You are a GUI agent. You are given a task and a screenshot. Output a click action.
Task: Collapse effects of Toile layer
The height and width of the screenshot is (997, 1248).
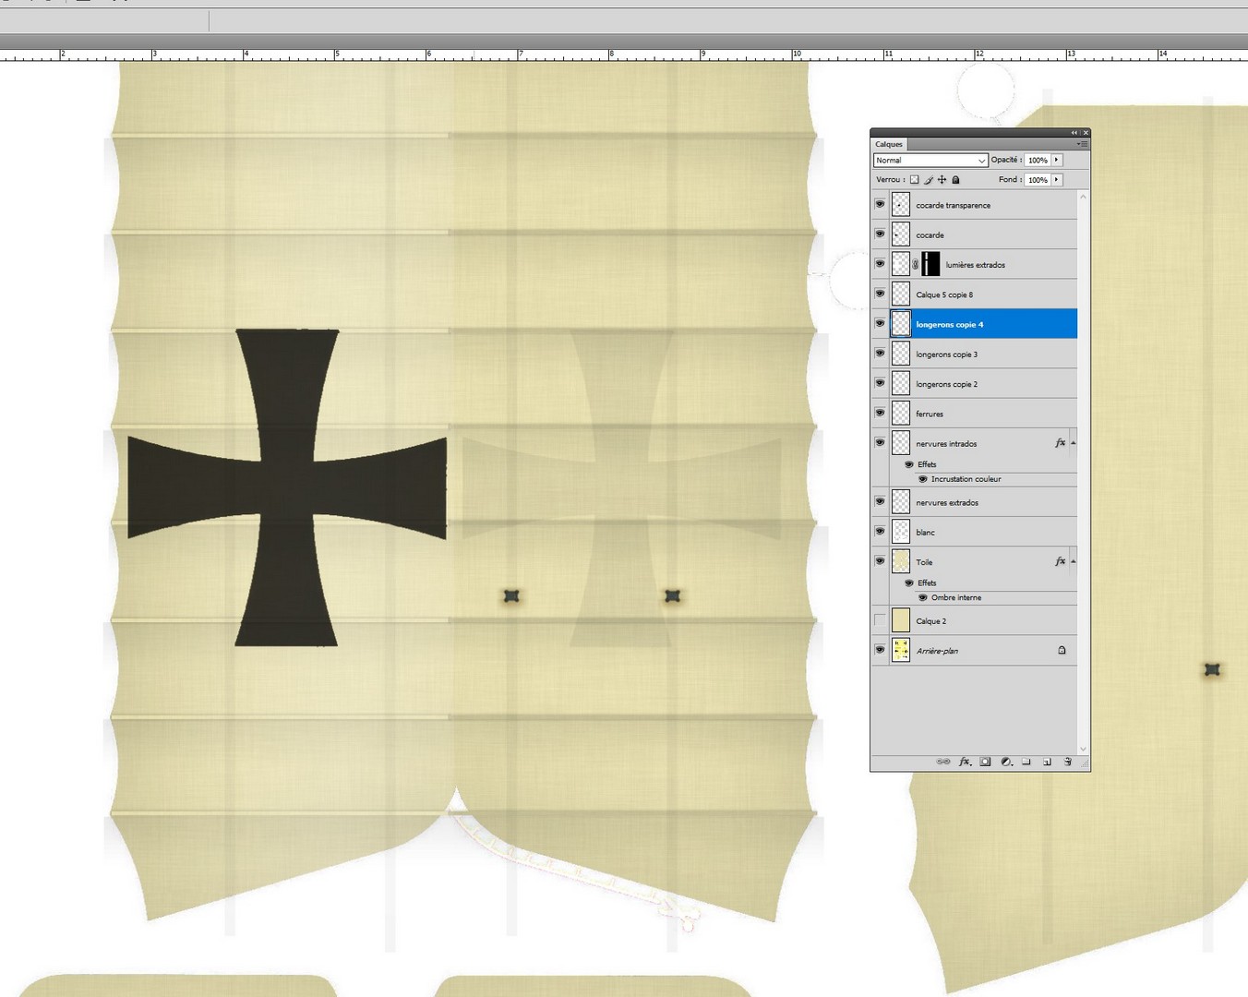pos(1073,561)
